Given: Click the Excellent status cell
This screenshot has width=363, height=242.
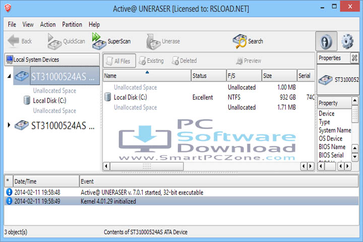Looking at the screenshot, I should click(x=203, y=97).
